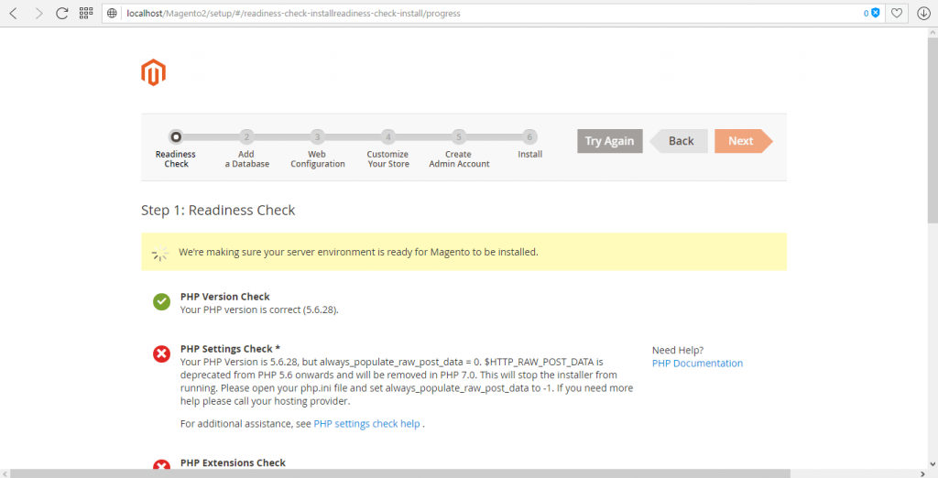938x478 pixels.
Task: Click the globe site info icon
Action: (112, 13)
